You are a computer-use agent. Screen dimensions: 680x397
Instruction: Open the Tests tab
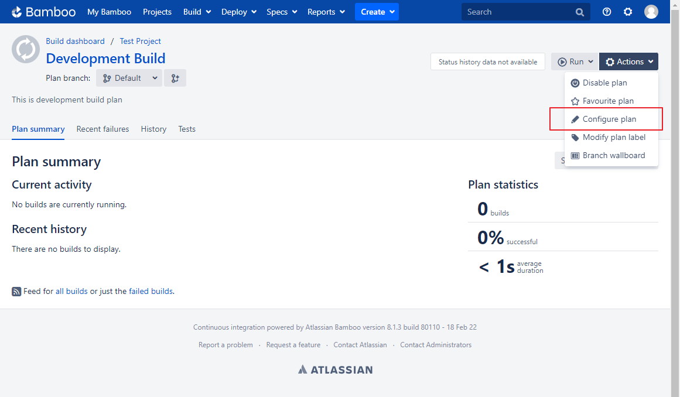pos(187,129)
